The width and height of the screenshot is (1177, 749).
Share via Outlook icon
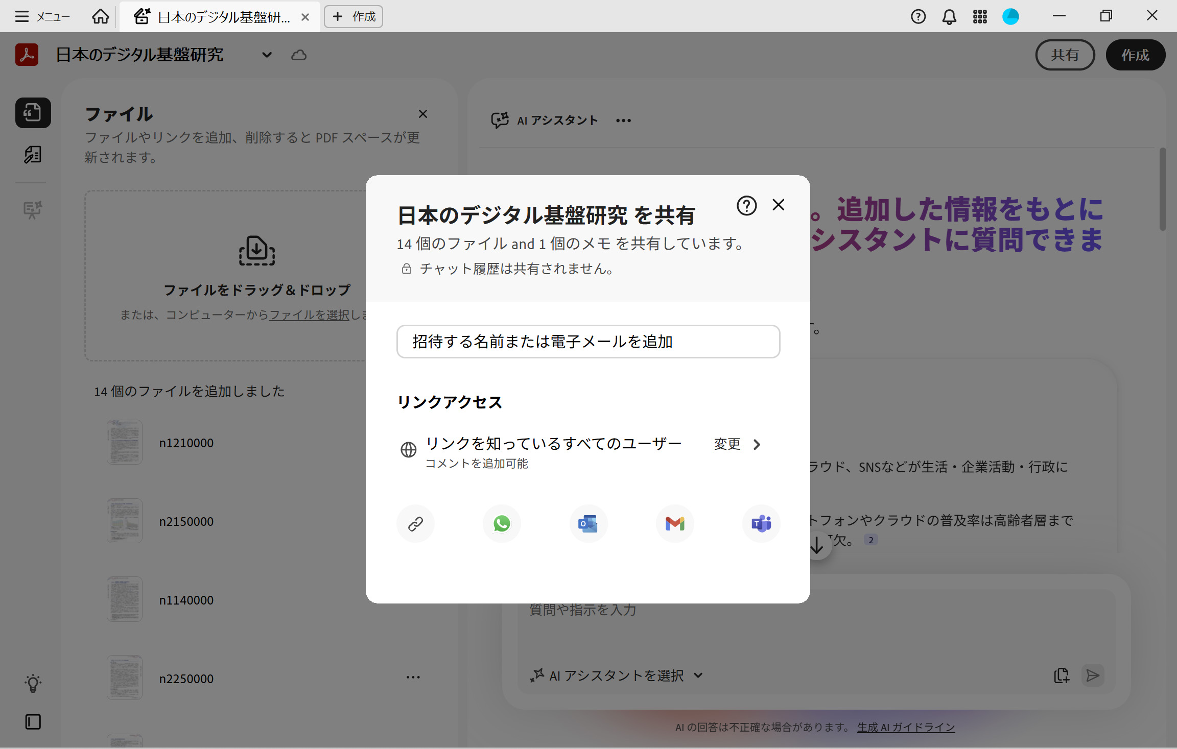click(588, 523)
